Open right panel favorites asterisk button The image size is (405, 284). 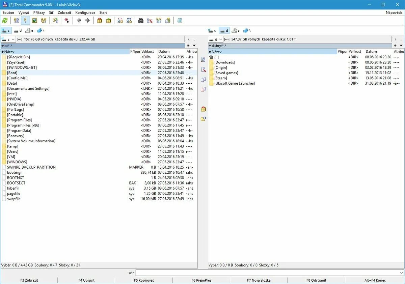tap(396, 46)
